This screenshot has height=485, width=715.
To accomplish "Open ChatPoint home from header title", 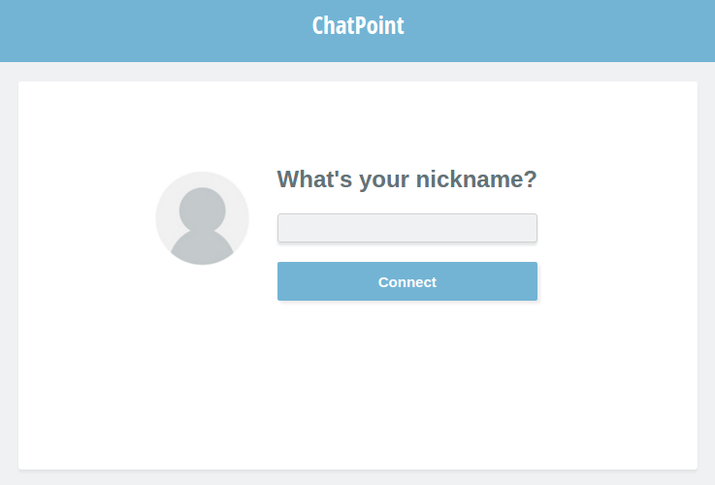I will click(x=358, y=26).
